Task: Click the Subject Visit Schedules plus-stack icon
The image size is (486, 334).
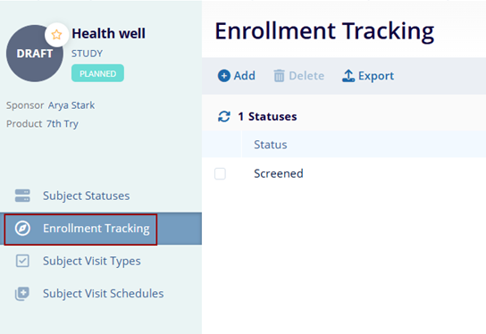Action: pos(22,294)
